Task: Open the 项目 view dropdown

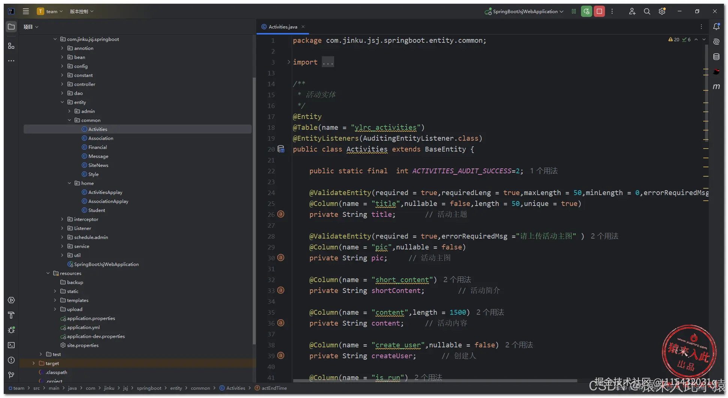Action: tap(31, 27)
